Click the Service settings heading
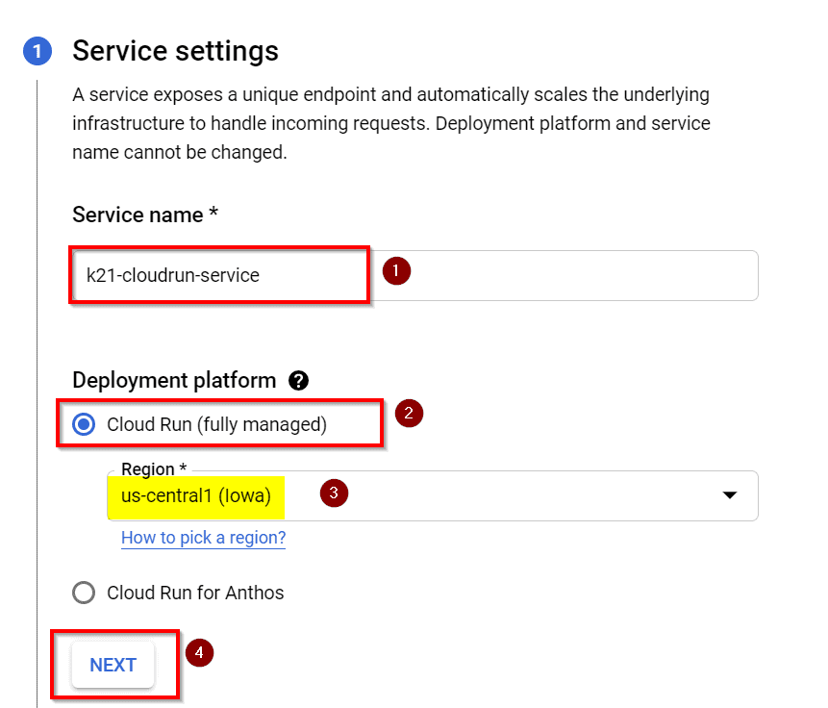This screenshot has height=708, width=828. tap(175, 51)
